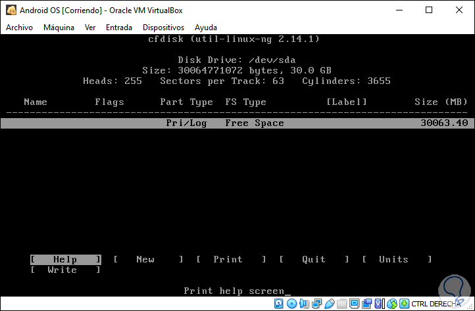
Task: Click the 30063.40 size value
Action: pos(444,123)
